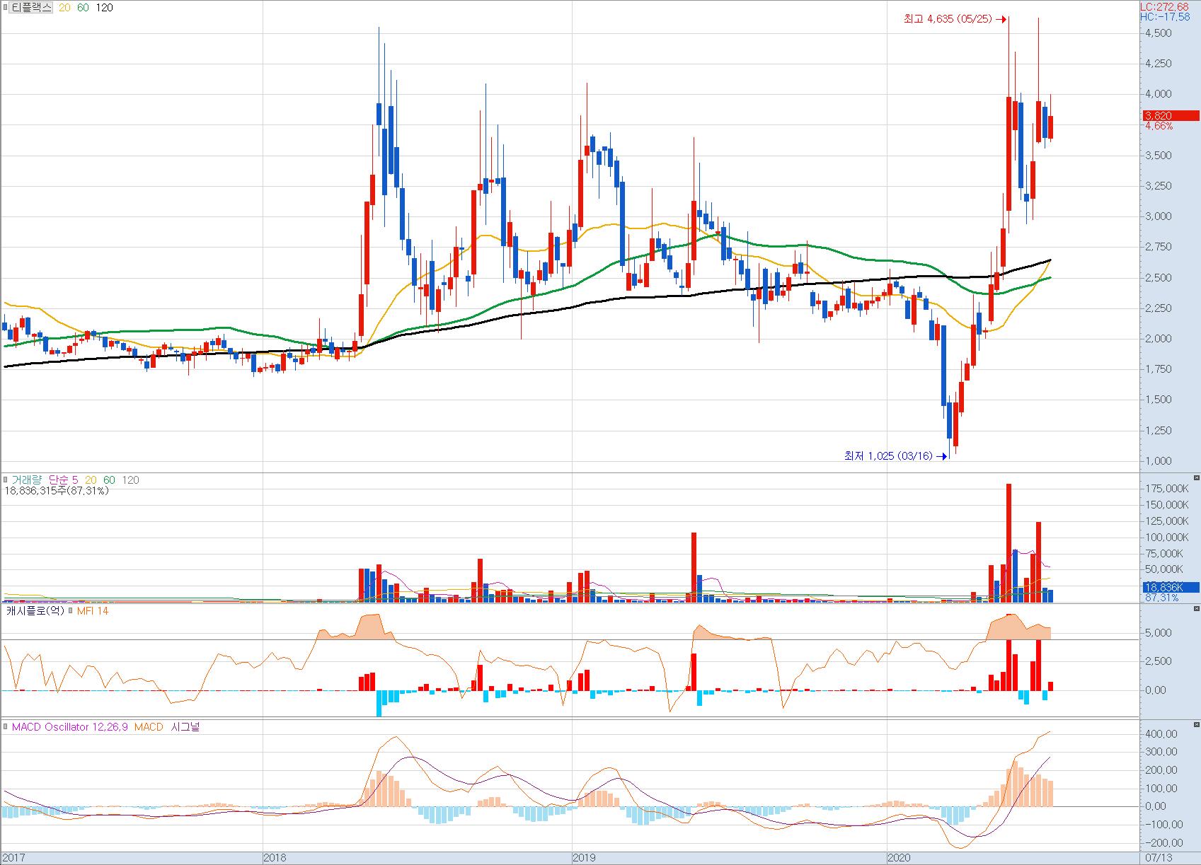The height and width of the screenshot is (865, 1201).
Task: Click the 단순 5 volume average label
Action: [64, 480]
